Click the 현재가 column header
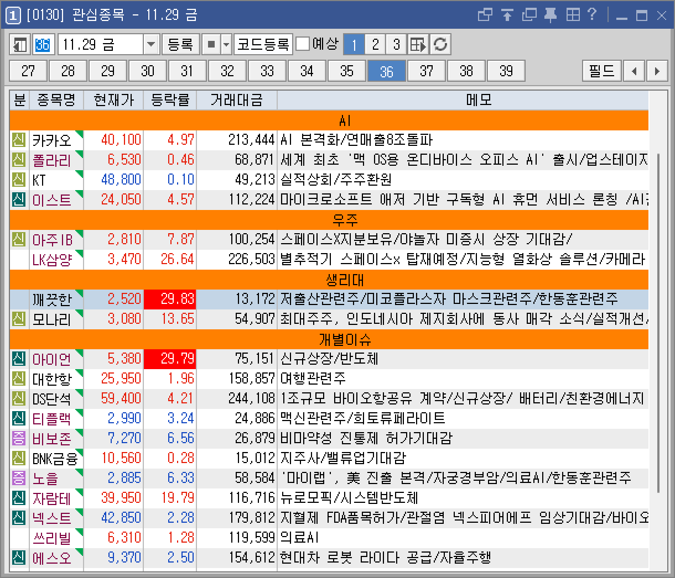 point(113,100)
